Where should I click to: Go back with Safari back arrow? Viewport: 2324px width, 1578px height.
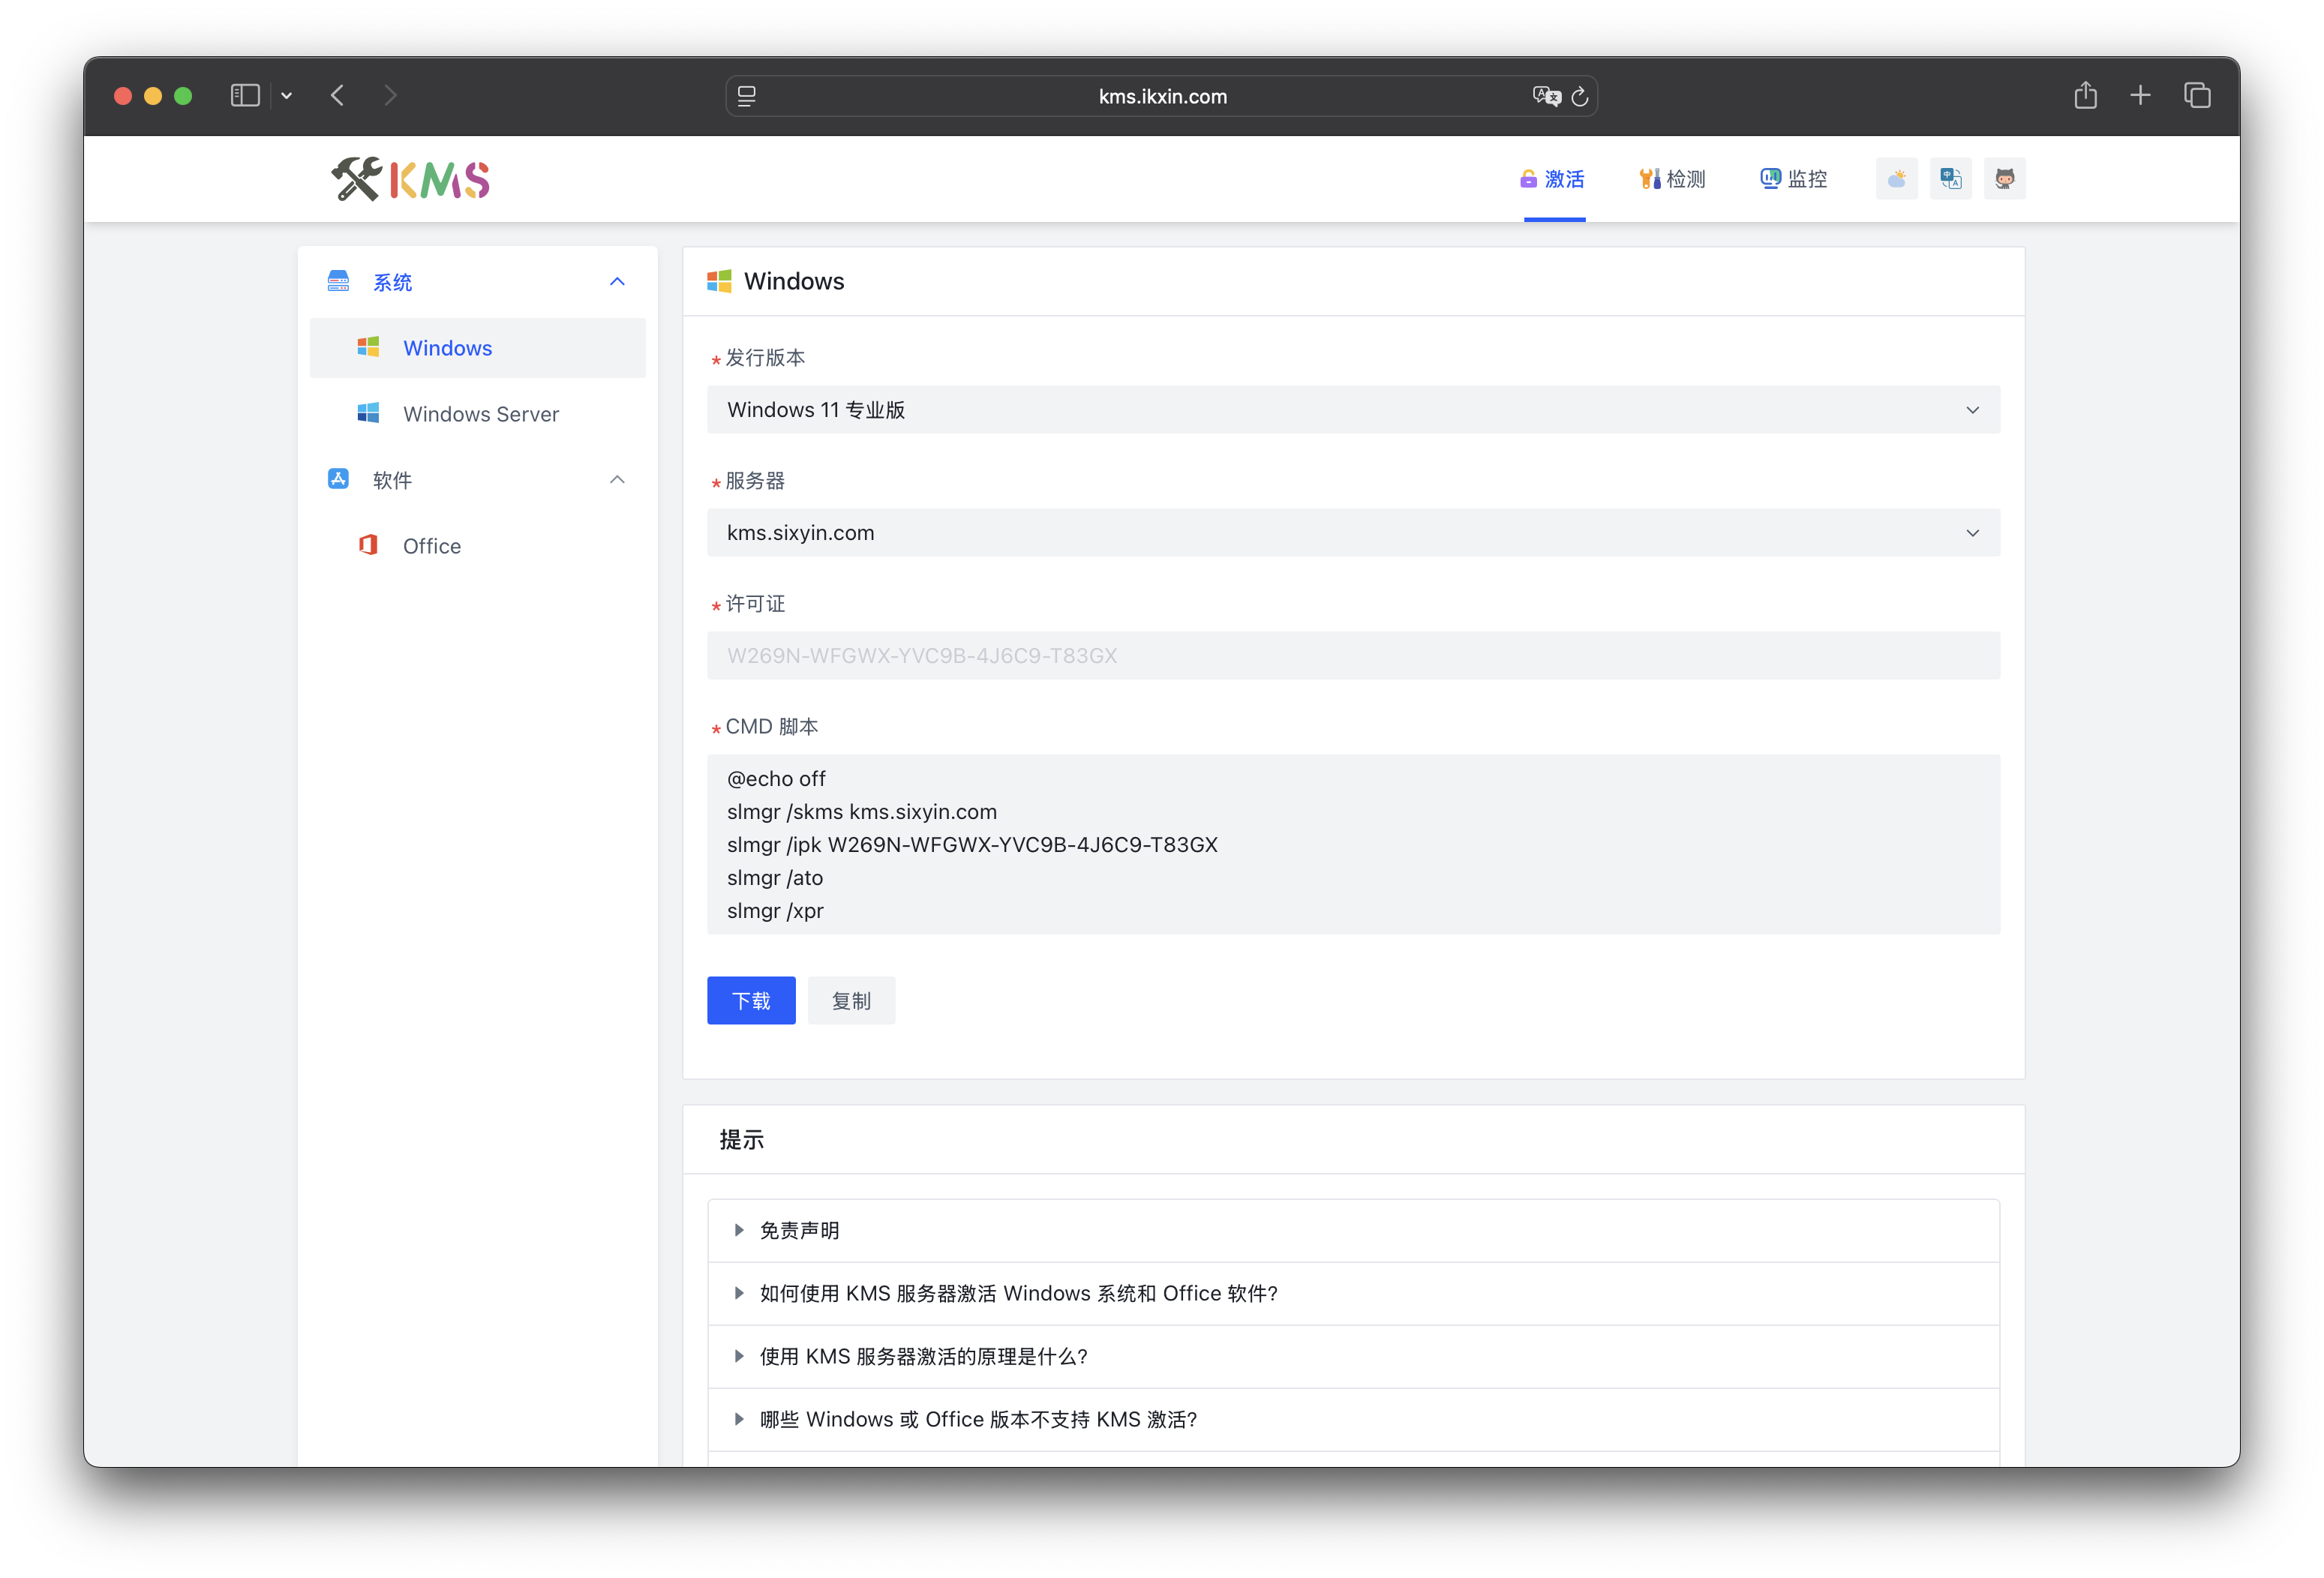coord(338,96)
